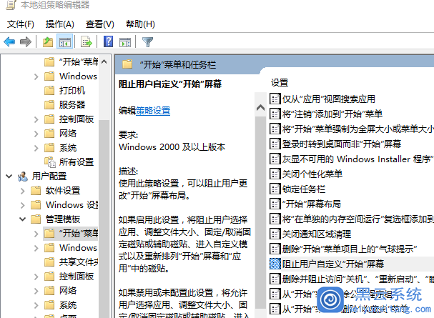Viewport: 434px width, 318px height.
Task: Select the 所有设置 tree item
Action: (x=77, y=162)
